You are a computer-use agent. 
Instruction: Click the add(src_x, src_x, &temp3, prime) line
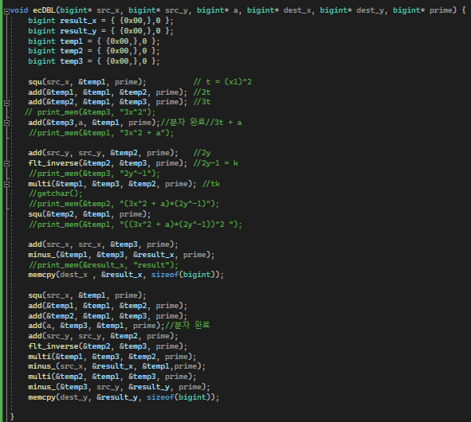click(103, 244)
